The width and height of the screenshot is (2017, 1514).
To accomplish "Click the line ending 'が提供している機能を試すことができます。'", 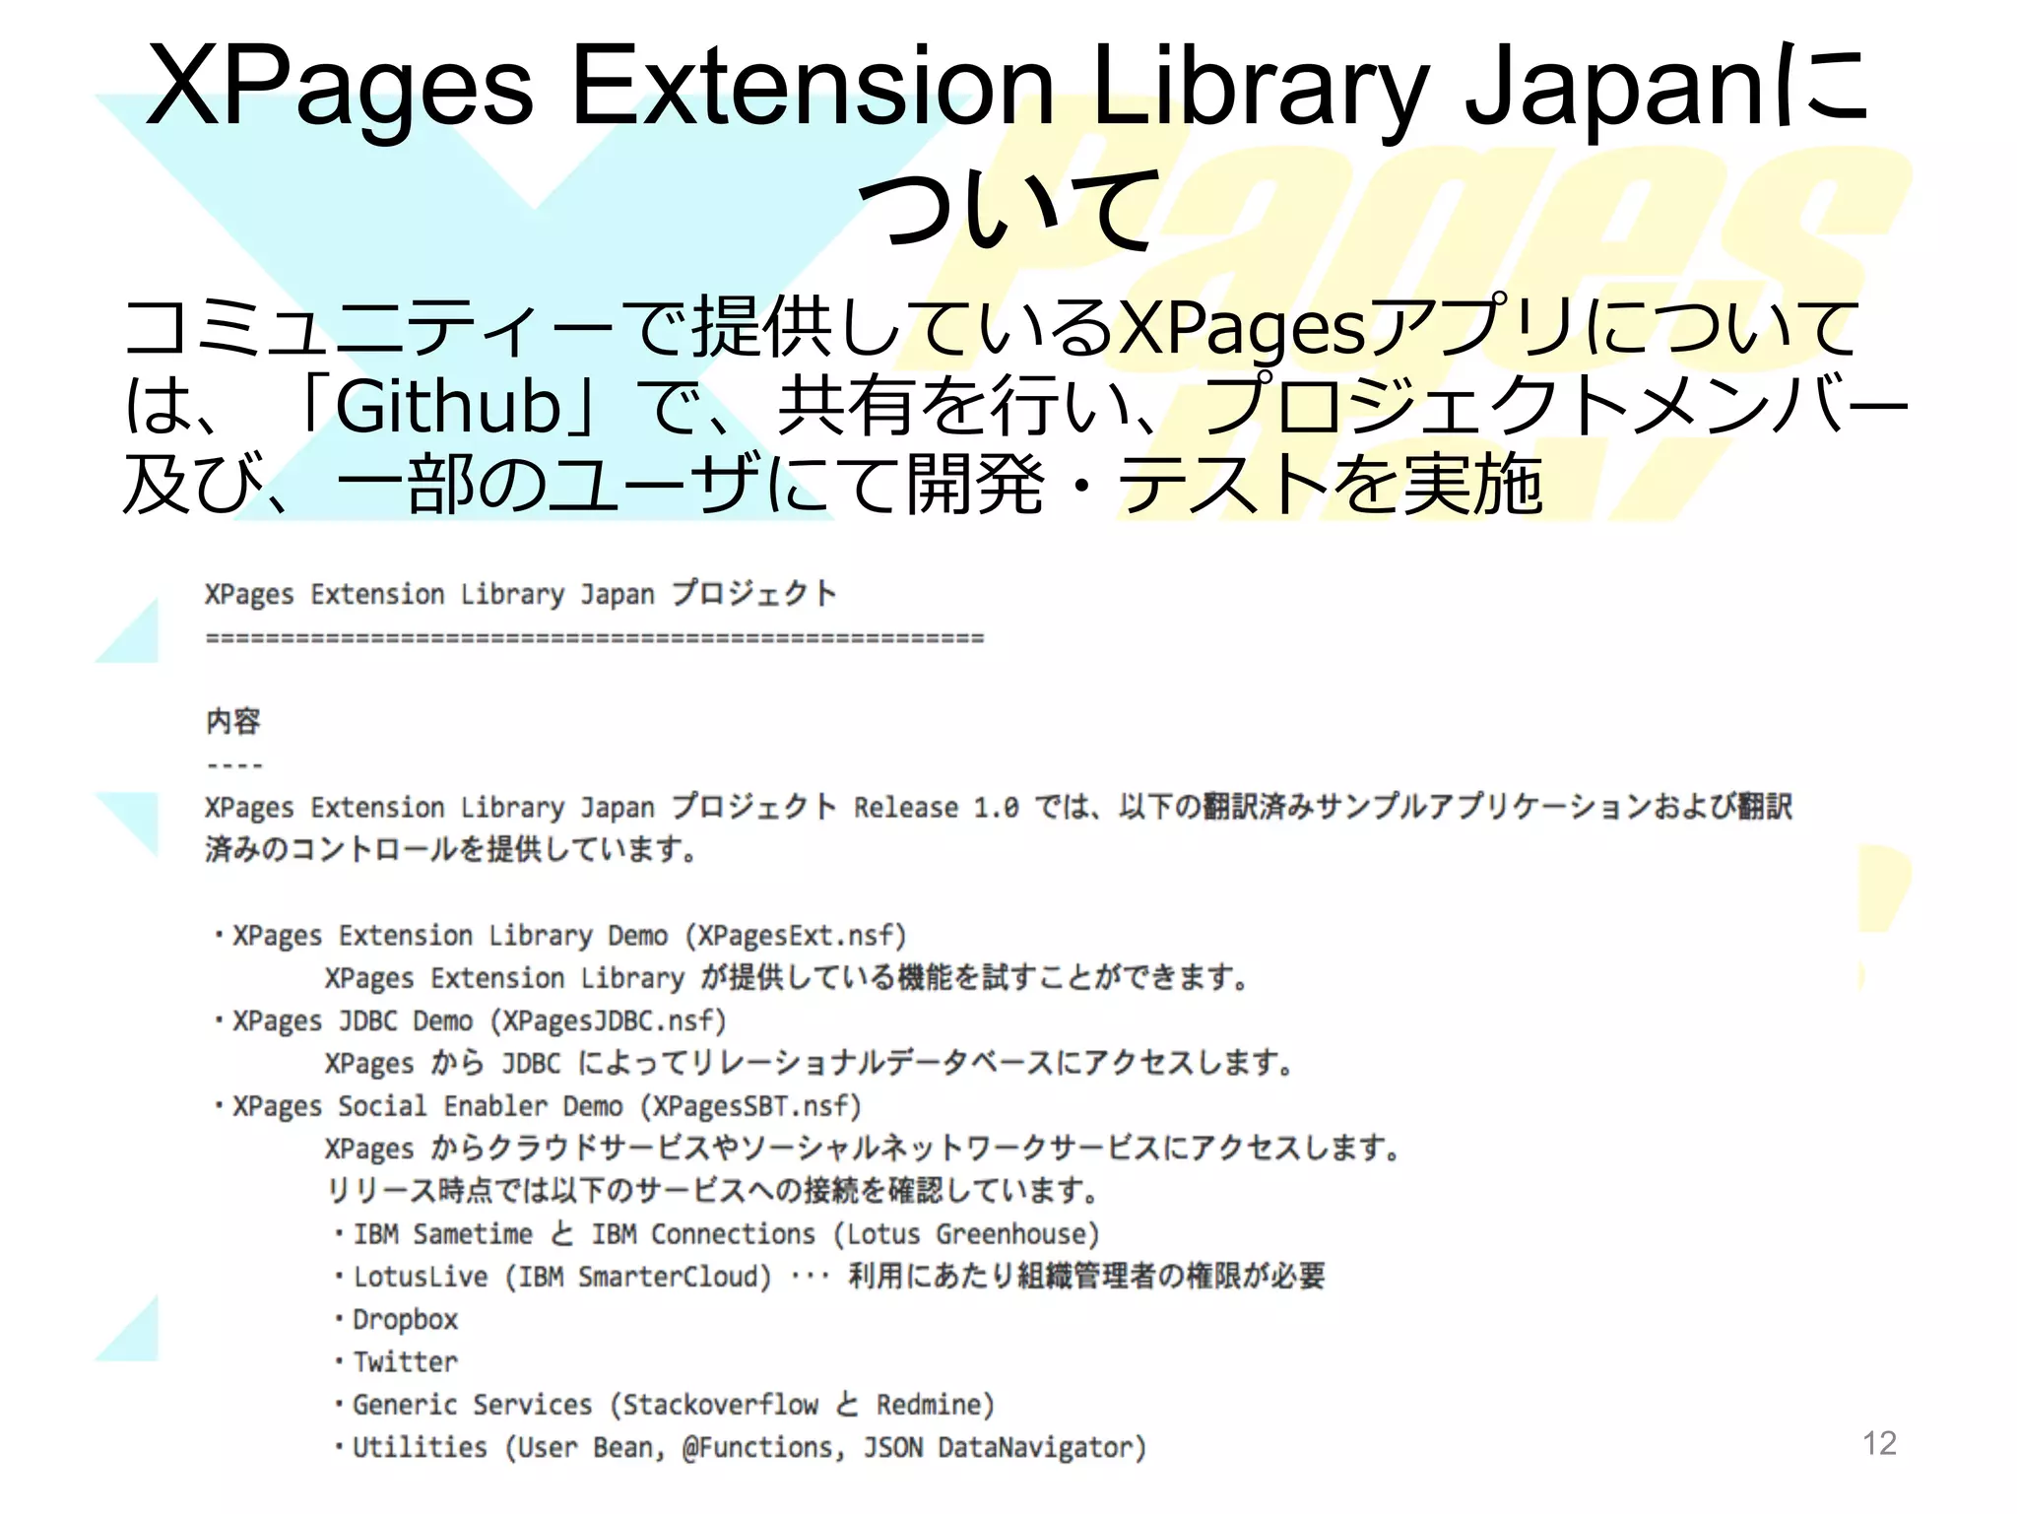I will coord(787,978).
